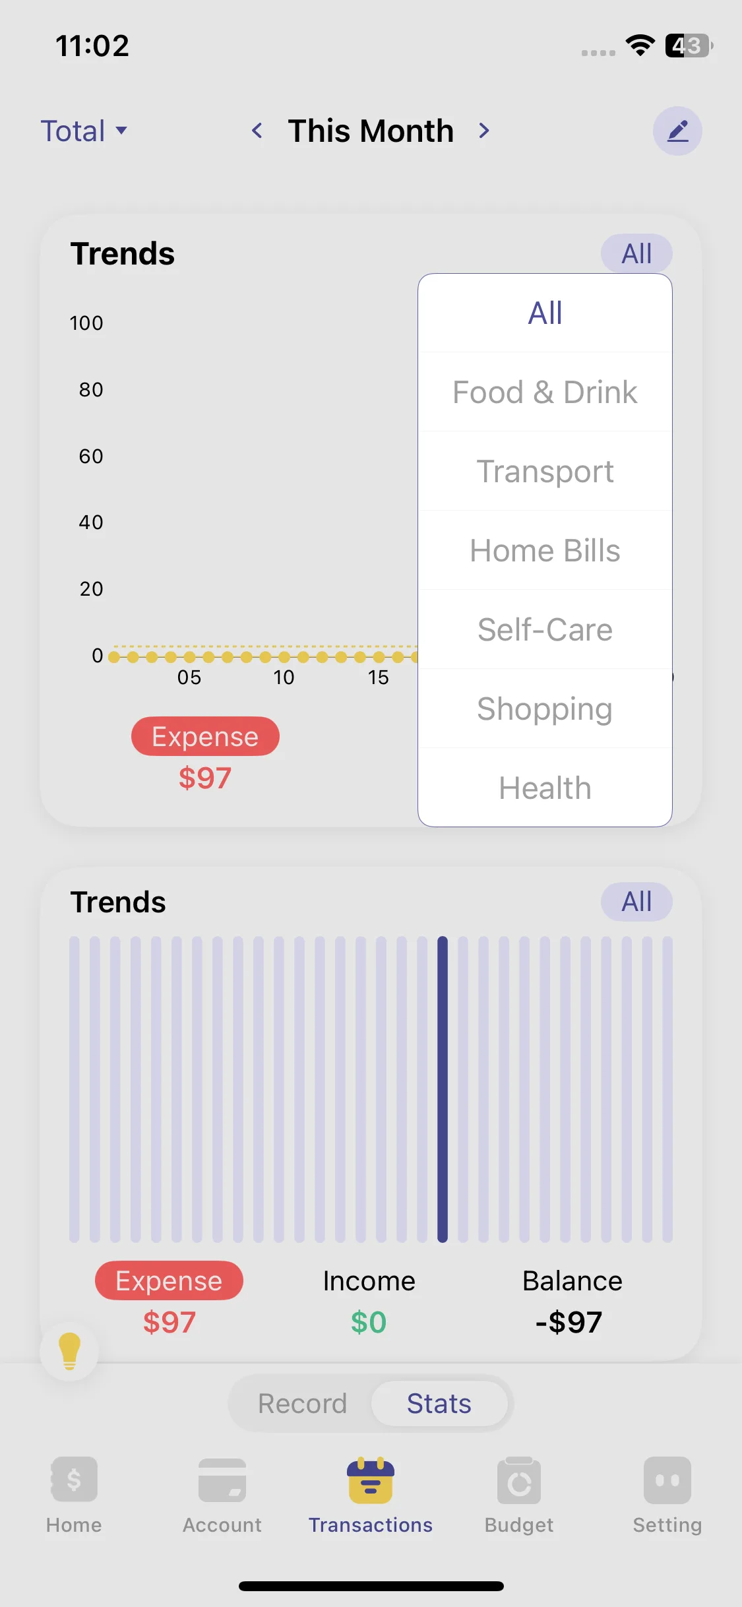Collapse the top Trends All filter

(636, 253)
